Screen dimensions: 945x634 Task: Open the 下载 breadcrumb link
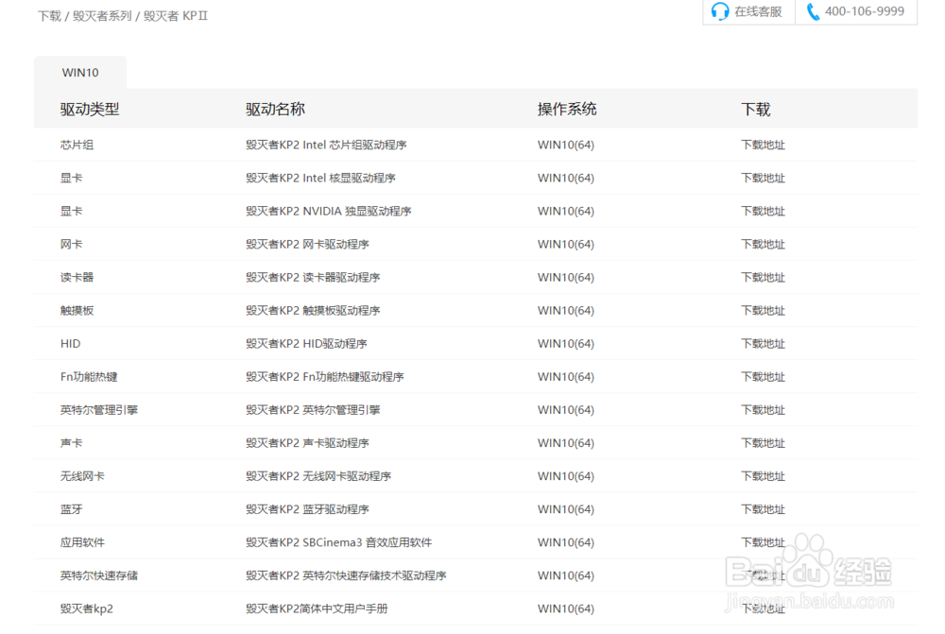(x=49, y=15)
